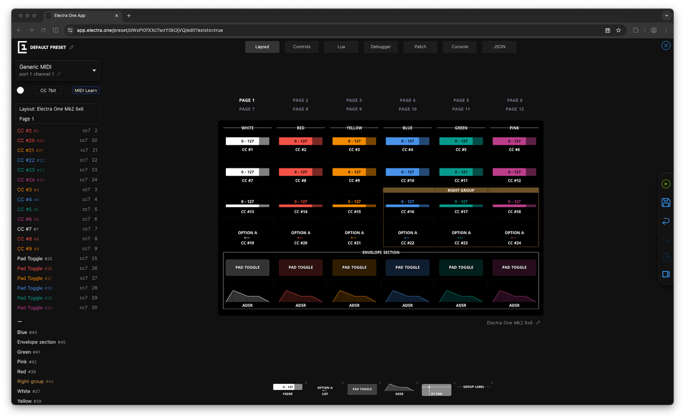
Task: Click the green play/send-to-device icon
Action: pos(666,184)
